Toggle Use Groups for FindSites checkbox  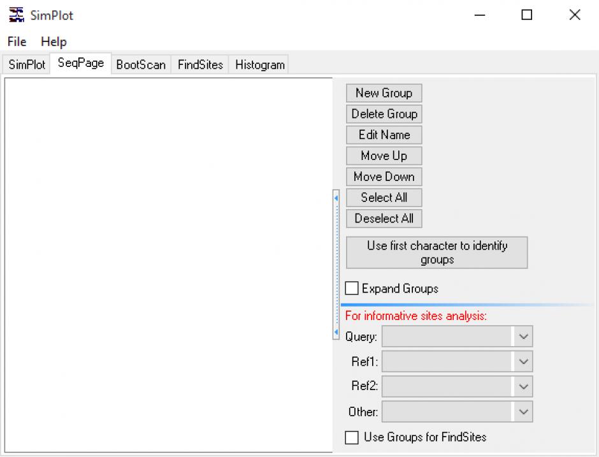click(x=352, y=437)
